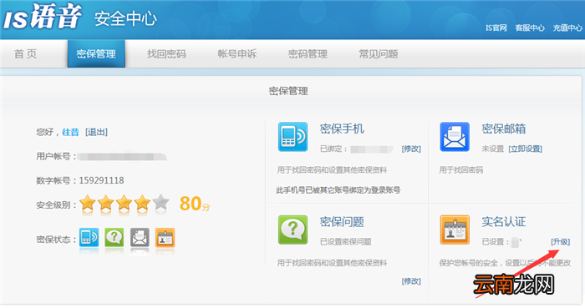Click the small grey mail icon in 密保状态

click(140, 237)
